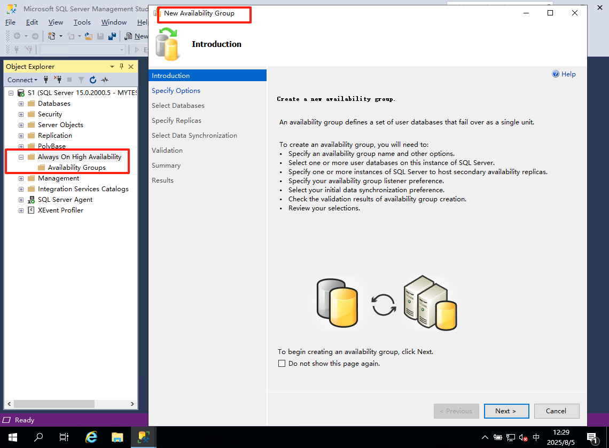
Task: Click the muted volume tray icon
Action: click(x=523, y=437)
